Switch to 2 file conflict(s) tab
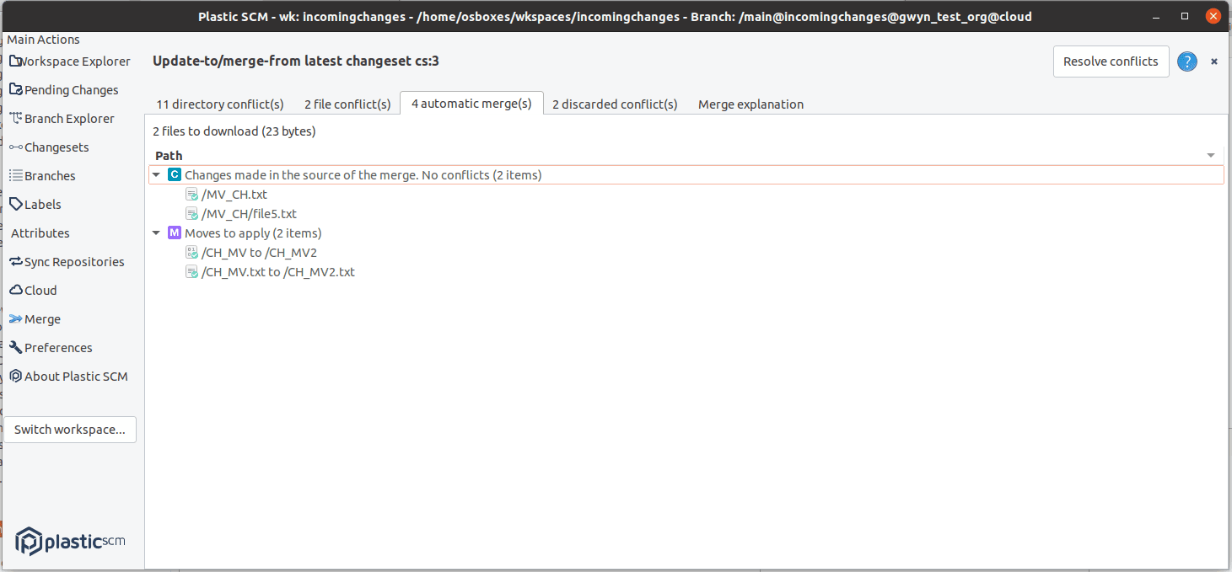1232x572 pixels. click(x=347, y=104)
